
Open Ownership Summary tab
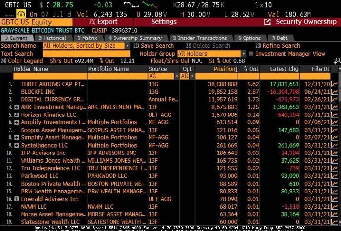[135, 38]
